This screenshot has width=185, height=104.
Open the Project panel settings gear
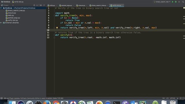[41, 5]
